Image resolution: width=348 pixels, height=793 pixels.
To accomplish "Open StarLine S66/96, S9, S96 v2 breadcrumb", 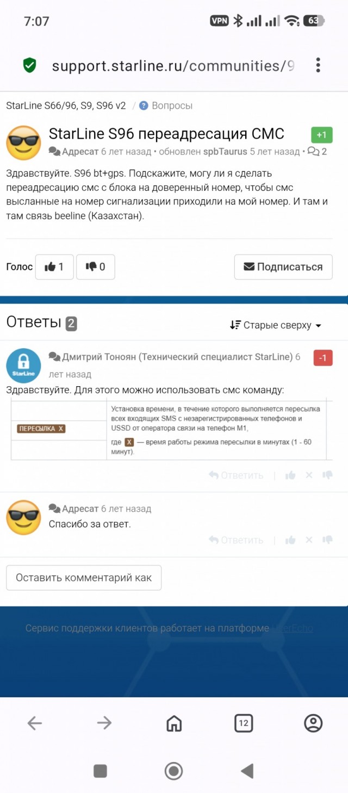I will pyautogui.click(x=66, y=106).
